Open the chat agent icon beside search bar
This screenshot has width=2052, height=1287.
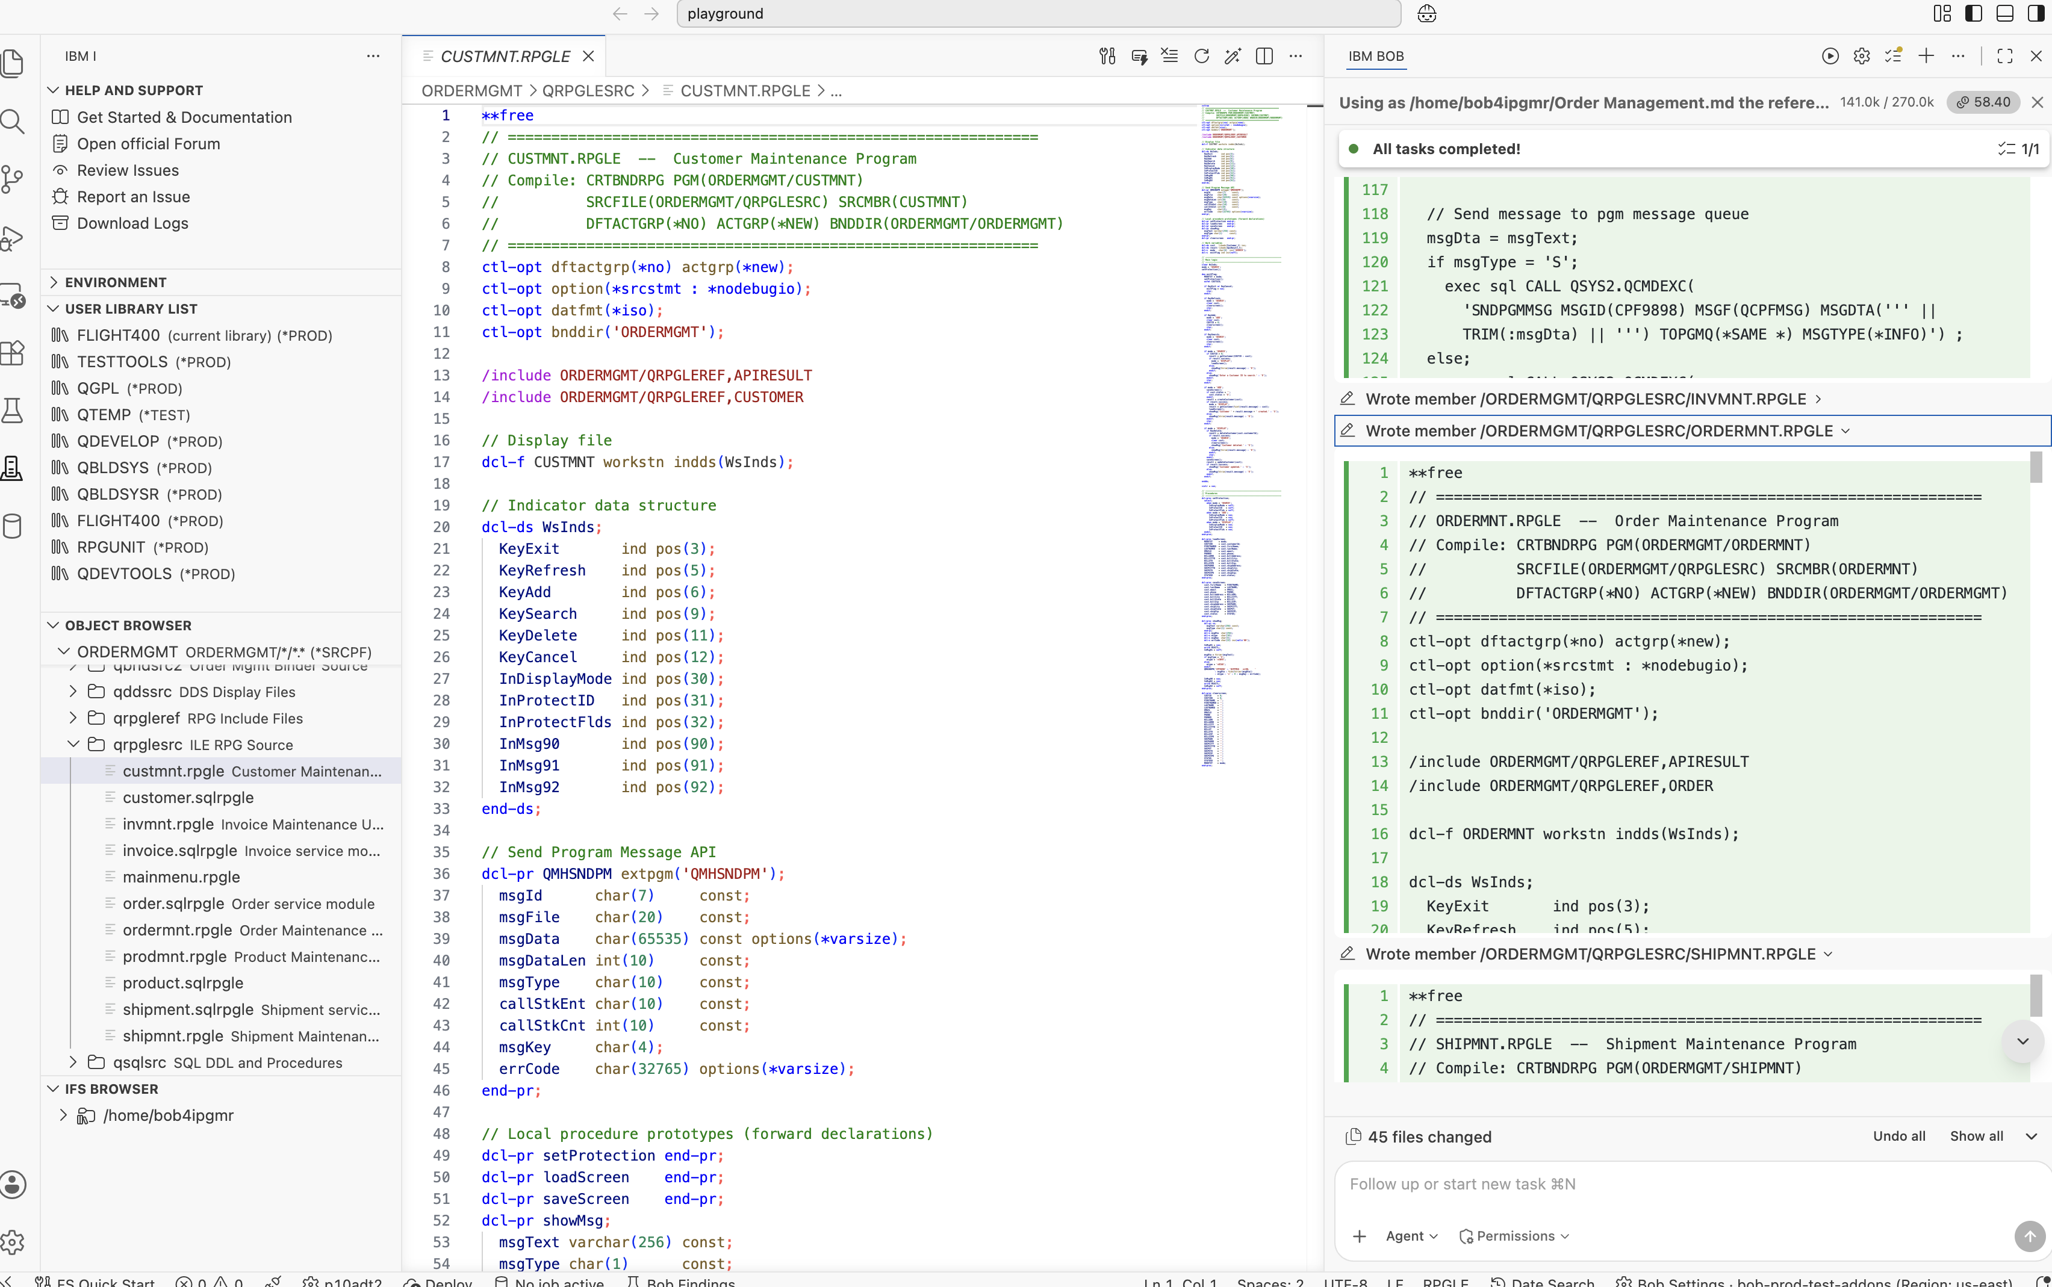pyautogui.click(x=1427, y=14)
